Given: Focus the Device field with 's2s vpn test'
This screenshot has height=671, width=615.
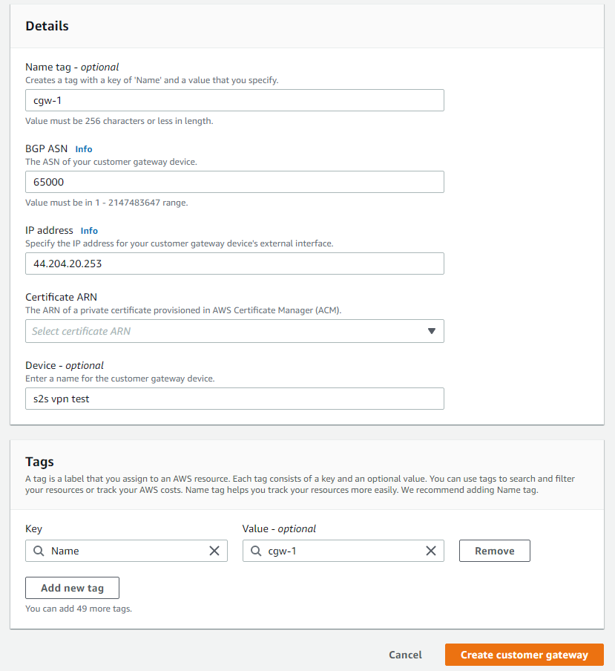Looking at the screenshot, I should coord(234,399).
